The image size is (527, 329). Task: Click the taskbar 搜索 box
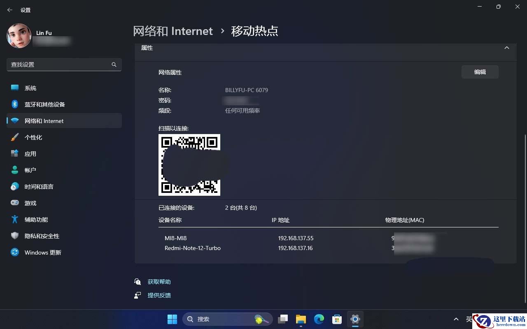tap(227, 319)
